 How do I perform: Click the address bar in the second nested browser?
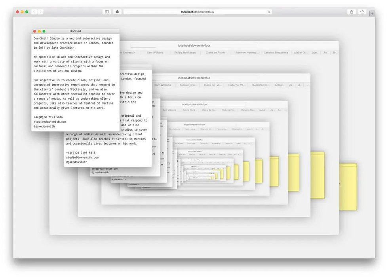pyautogui.click(x=194, y=78)
